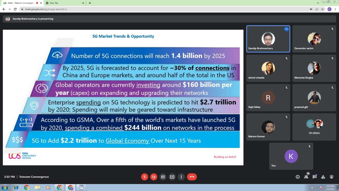The width and height of the screenshot is (339, 191).
Task: Turn on the camera
Action: point(154,177)
